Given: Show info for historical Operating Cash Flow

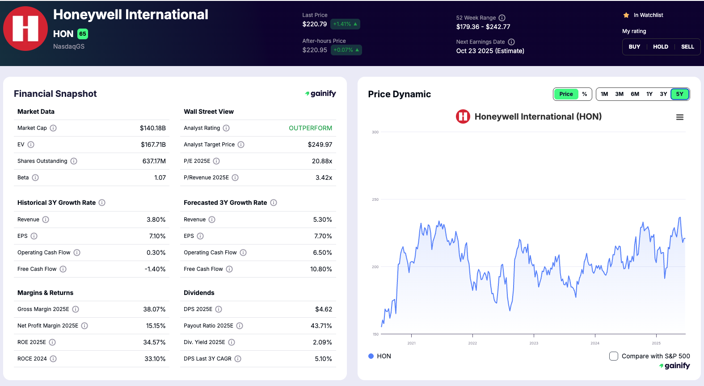Looking at the screenshot, I should [x=77, y=253].
